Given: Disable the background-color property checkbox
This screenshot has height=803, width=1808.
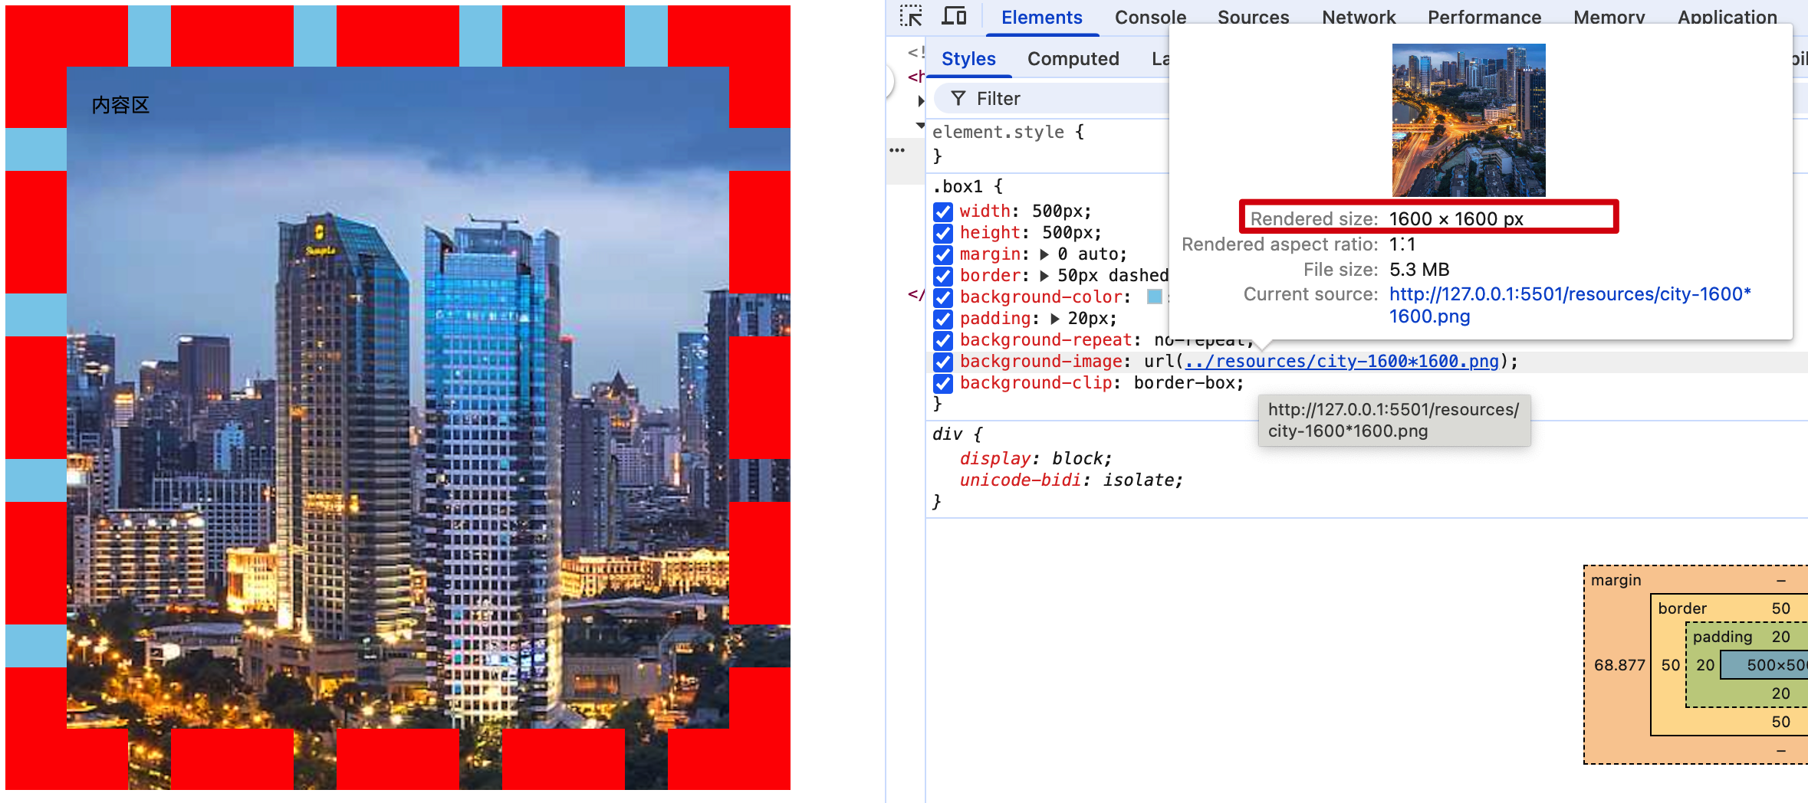Looking at the screenshot, I should click(x=943, y=297).
